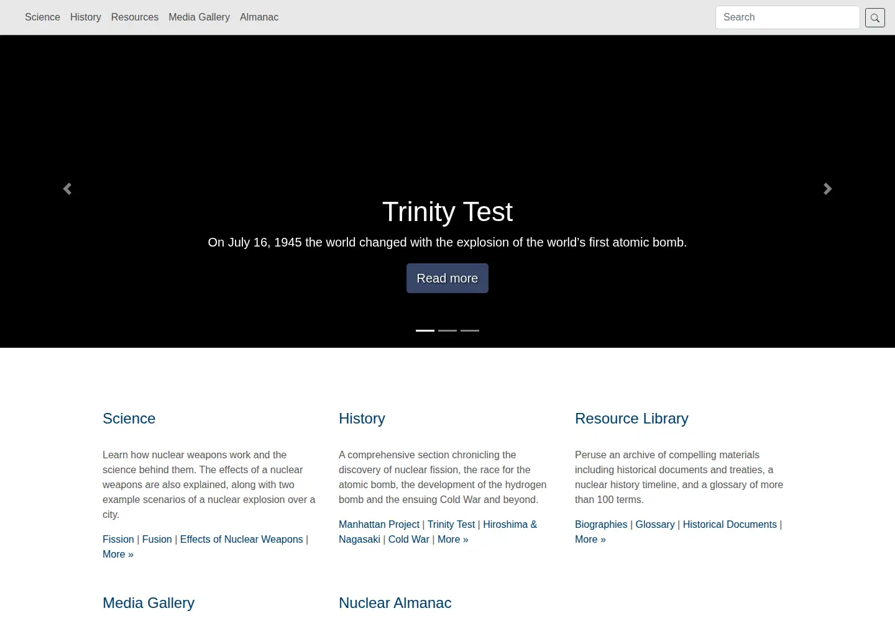This screenshot has width=895, height=621.
Task: Focus the Search input field
Action: coord(787,17)
